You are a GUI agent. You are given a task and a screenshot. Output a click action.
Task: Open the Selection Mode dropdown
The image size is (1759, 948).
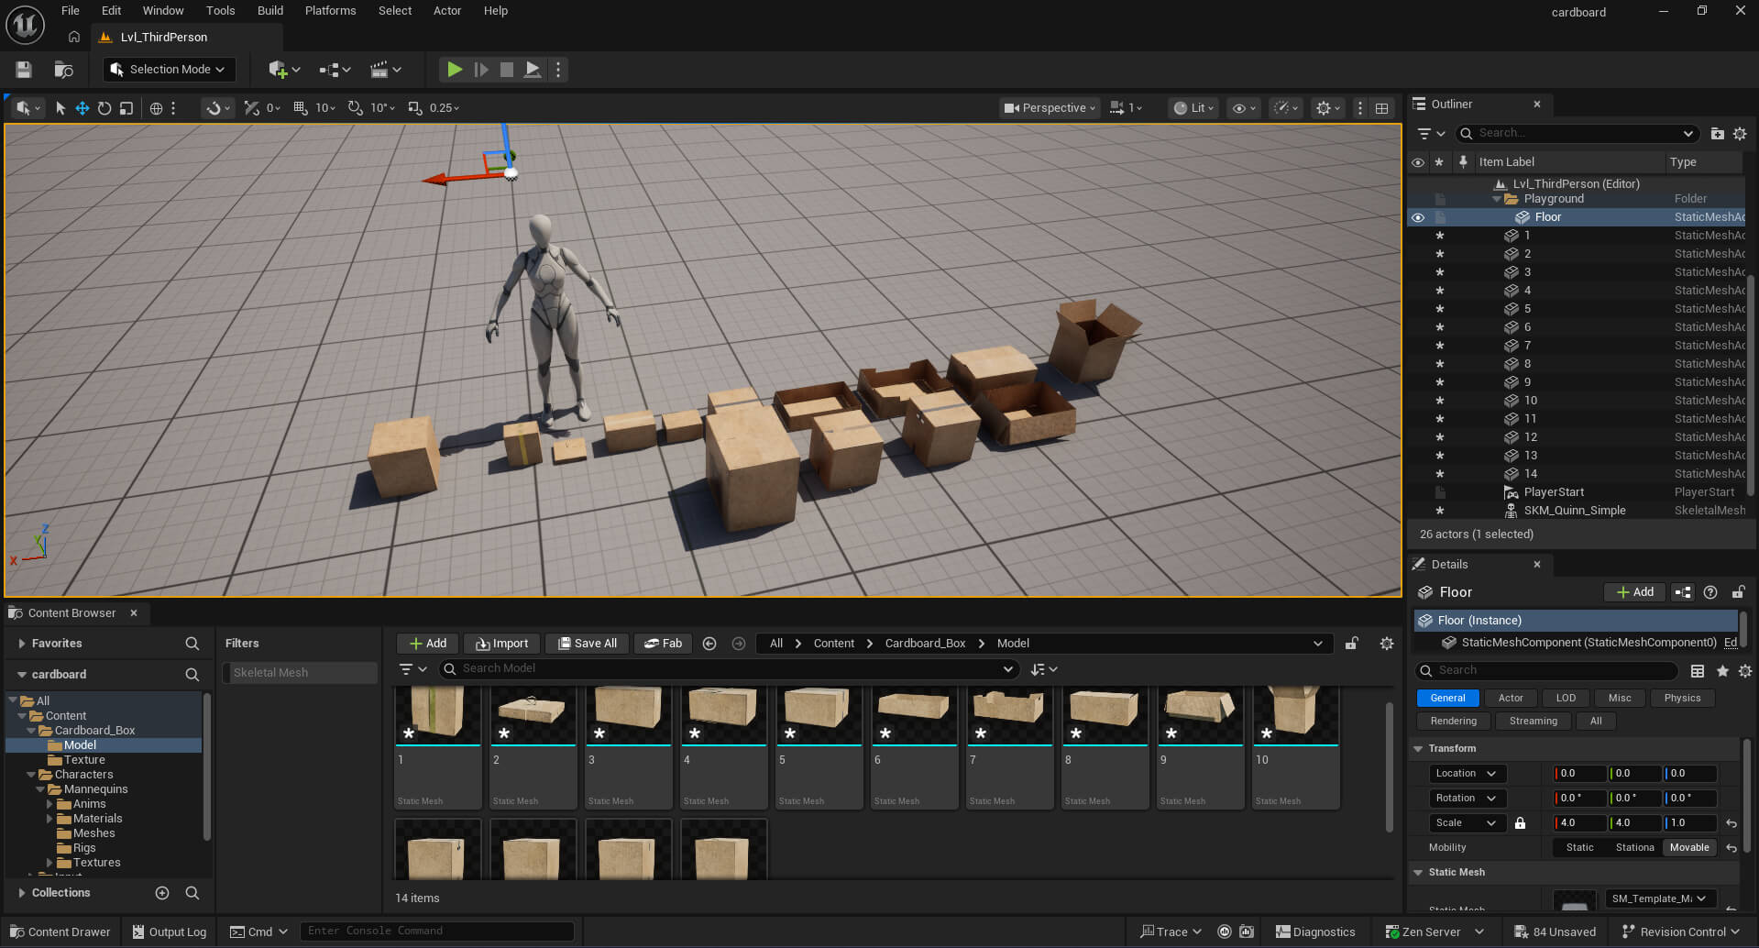click(x=169, y=70)
